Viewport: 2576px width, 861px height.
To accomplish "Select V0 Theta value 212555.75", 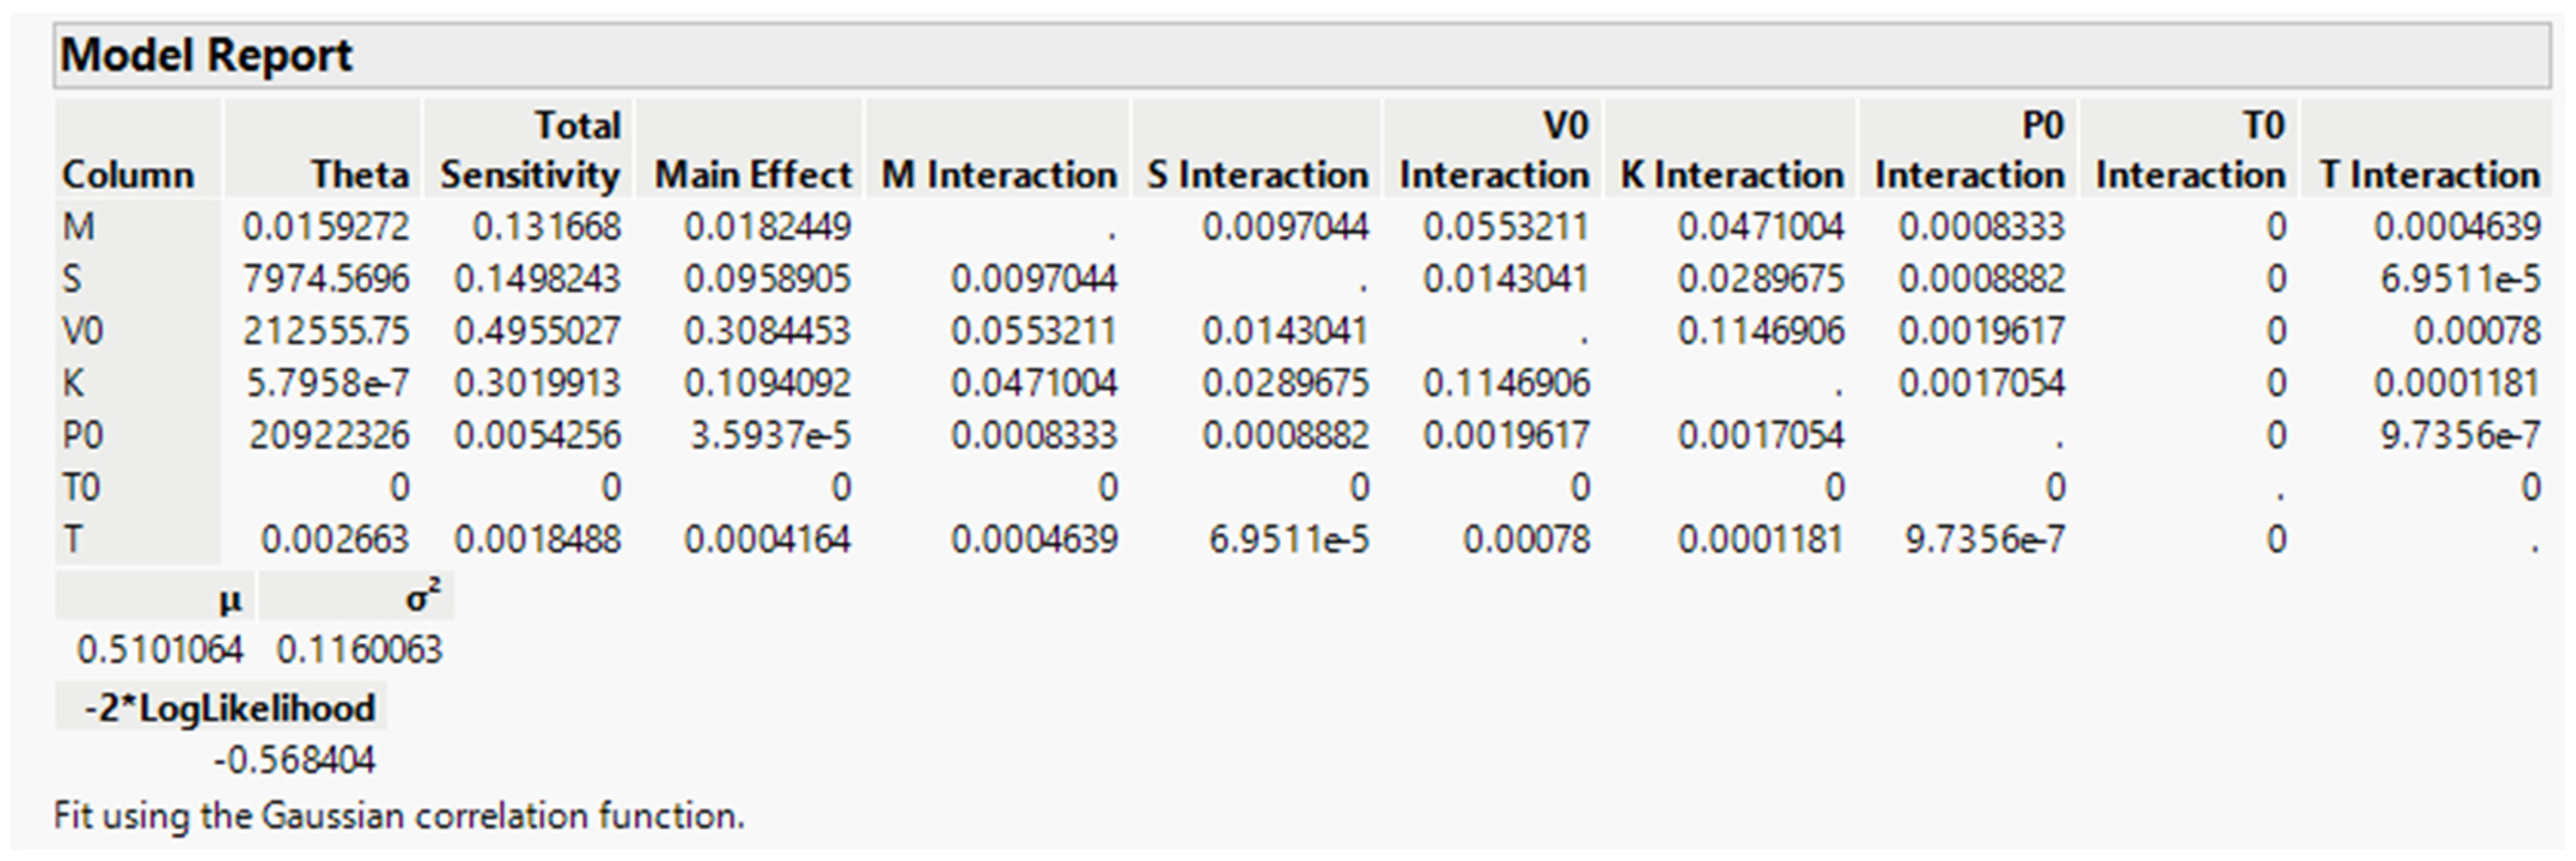I will tap(326, 331).
